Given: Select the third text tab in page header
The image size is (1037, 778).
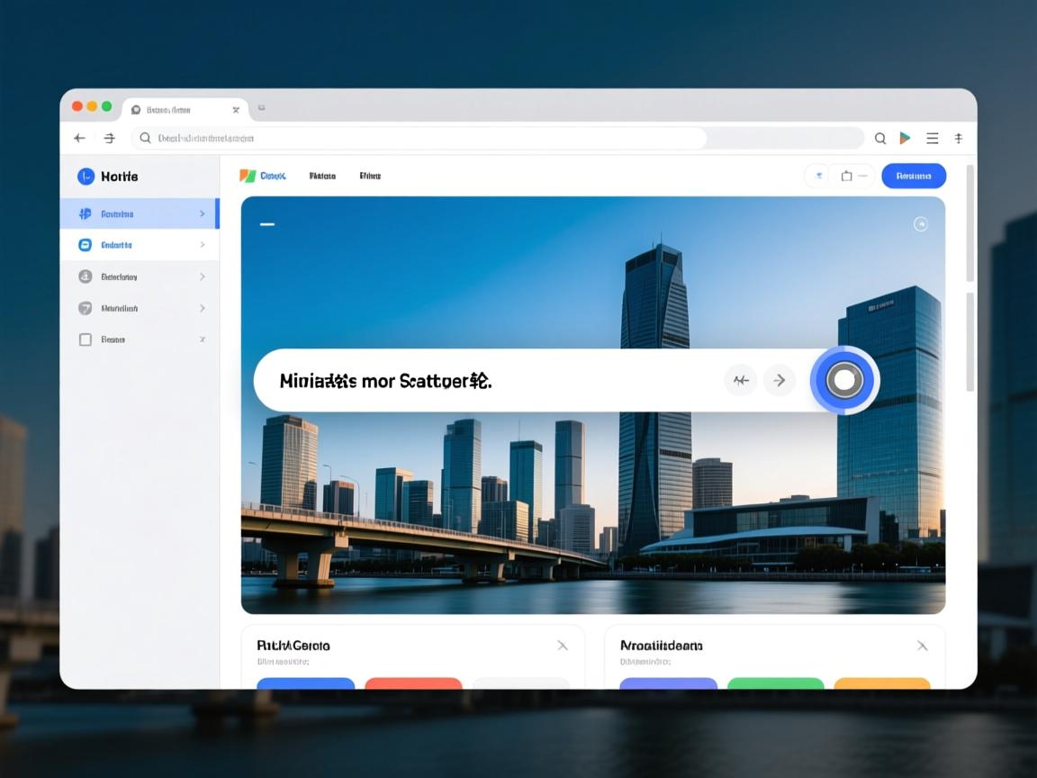Looking at the screenshot, I should pyautogui.click(x=370, y=176).
